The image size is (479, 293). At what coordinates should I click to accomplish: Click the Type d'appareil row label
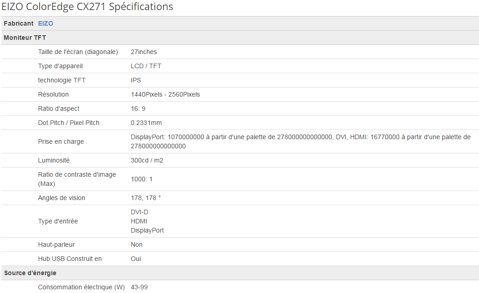[x=60, y=66]
